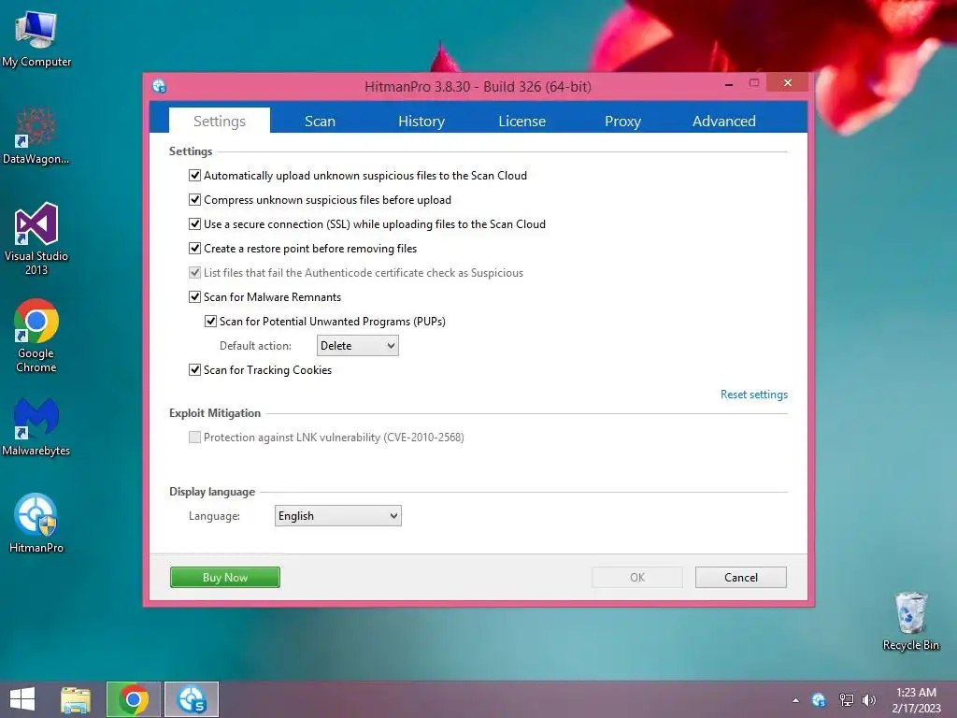Image resolution: width=957 pixels, height=718 pixels.
Task: Open the My Computer desktop icon
Action: (x=36, y=39)
